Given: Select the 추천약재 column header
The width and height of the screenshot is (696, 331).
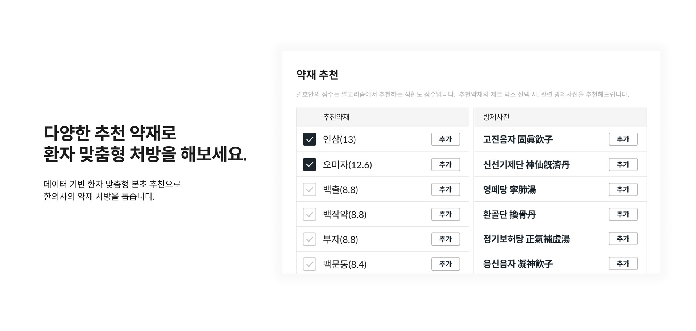Looking at the screenshot, I should click(x=336, y=117).
